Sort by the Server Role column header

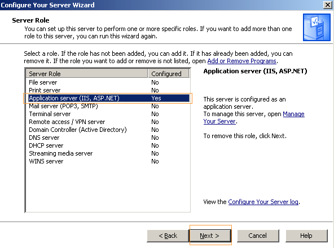pyautogui.click(x=87, y=74)
